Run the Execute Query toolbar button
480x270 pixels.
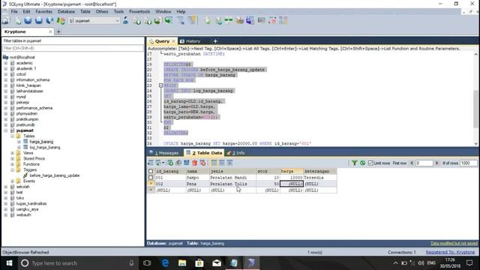pos(28,20)
